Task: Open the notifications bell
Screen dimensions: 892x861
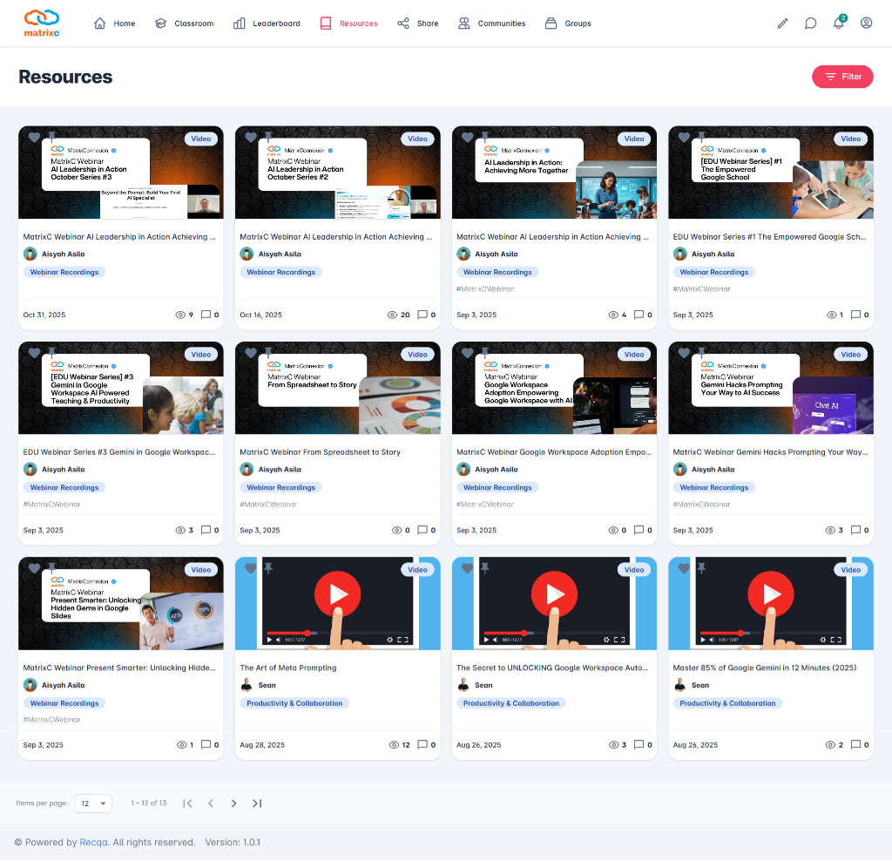Action: (838, 24)
